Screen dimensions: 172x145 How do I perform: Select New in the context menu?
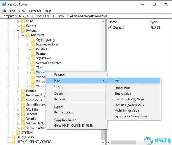point(76,80)
